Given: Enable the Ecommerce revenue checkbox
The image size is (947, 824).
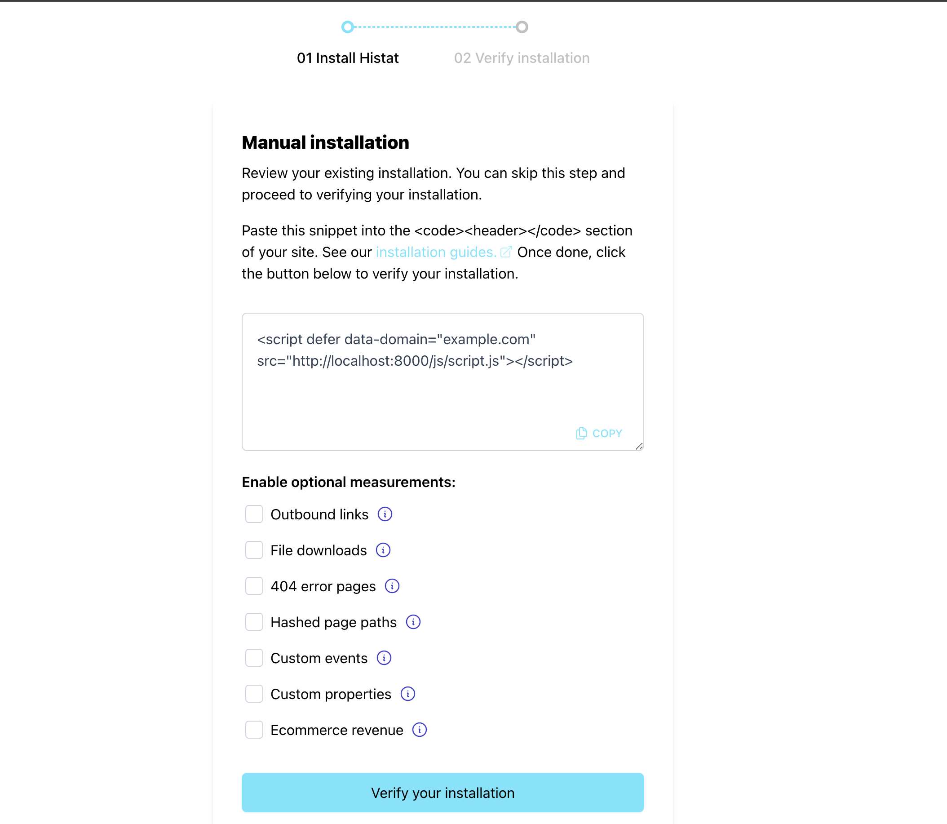Looking at the screenshot, I should 254,730.
